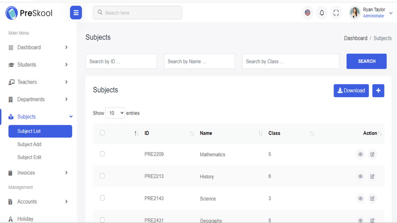Check the PRE2209 Mathematics row checkbox
397x223 pixels.
point(102,154)
